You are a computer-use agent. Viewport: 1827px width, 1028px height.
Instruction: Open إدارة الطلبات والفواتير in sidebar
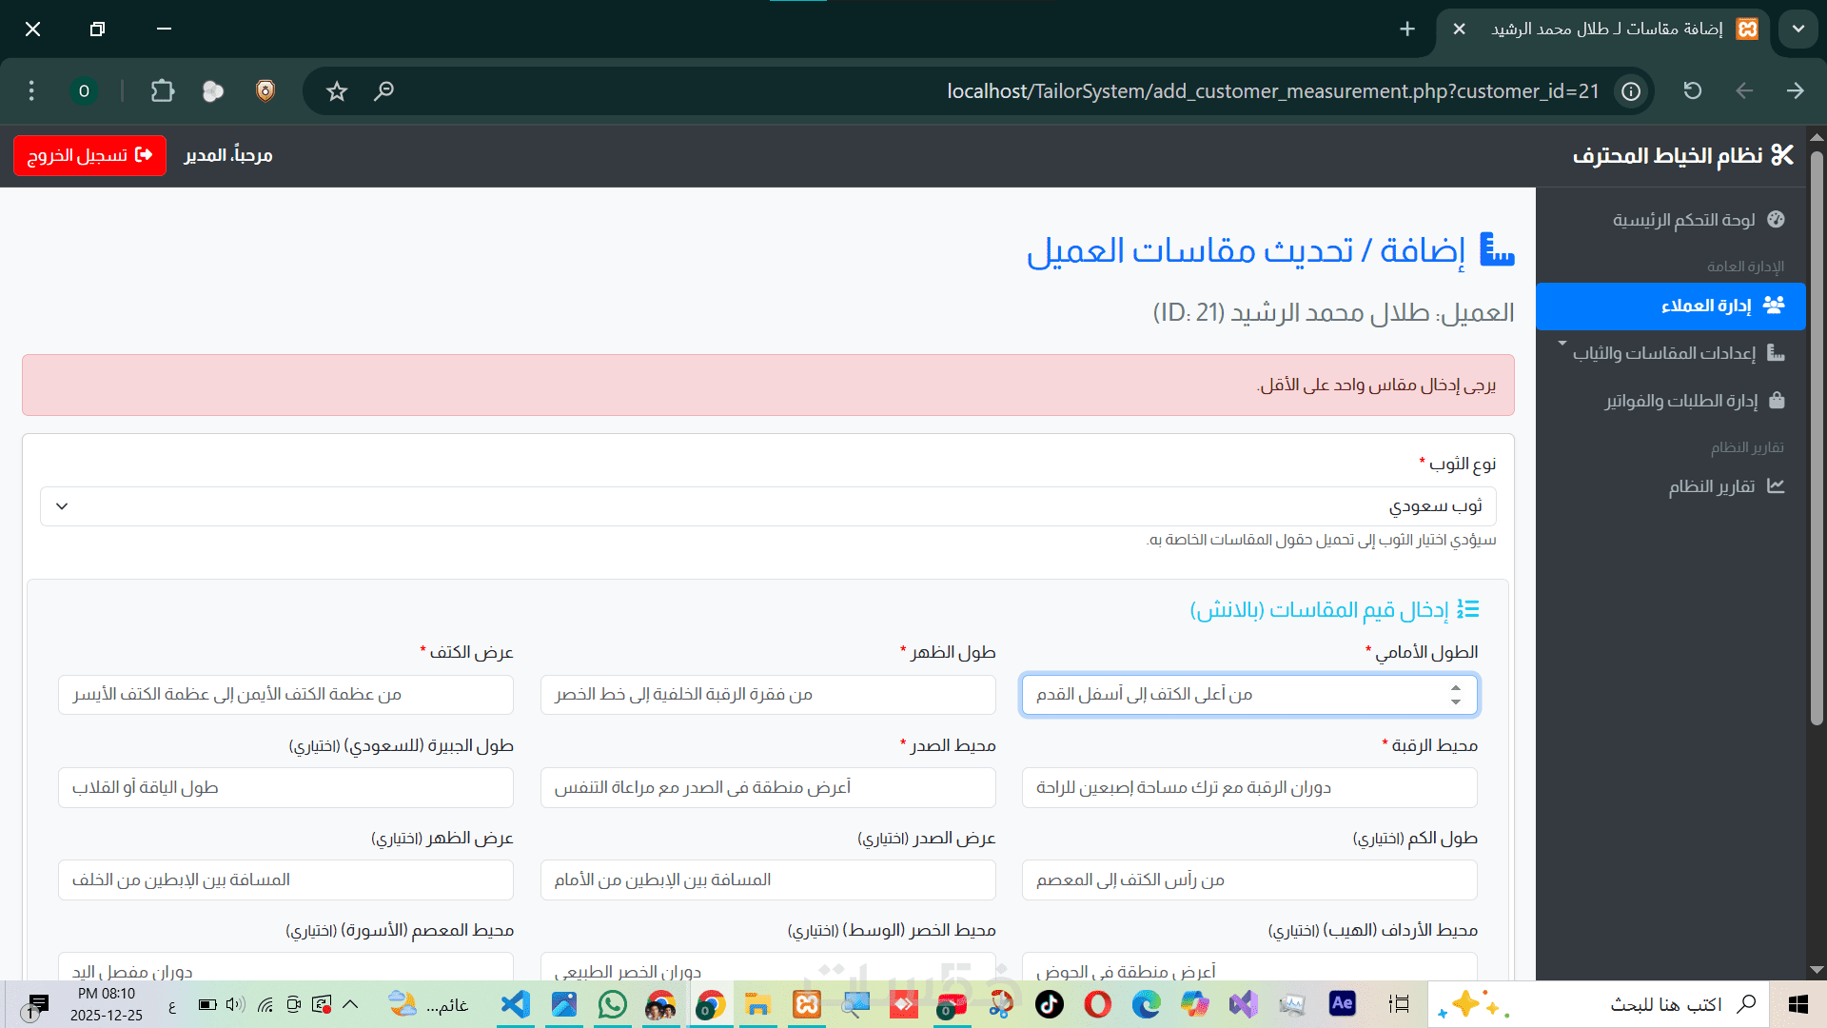1680,401
